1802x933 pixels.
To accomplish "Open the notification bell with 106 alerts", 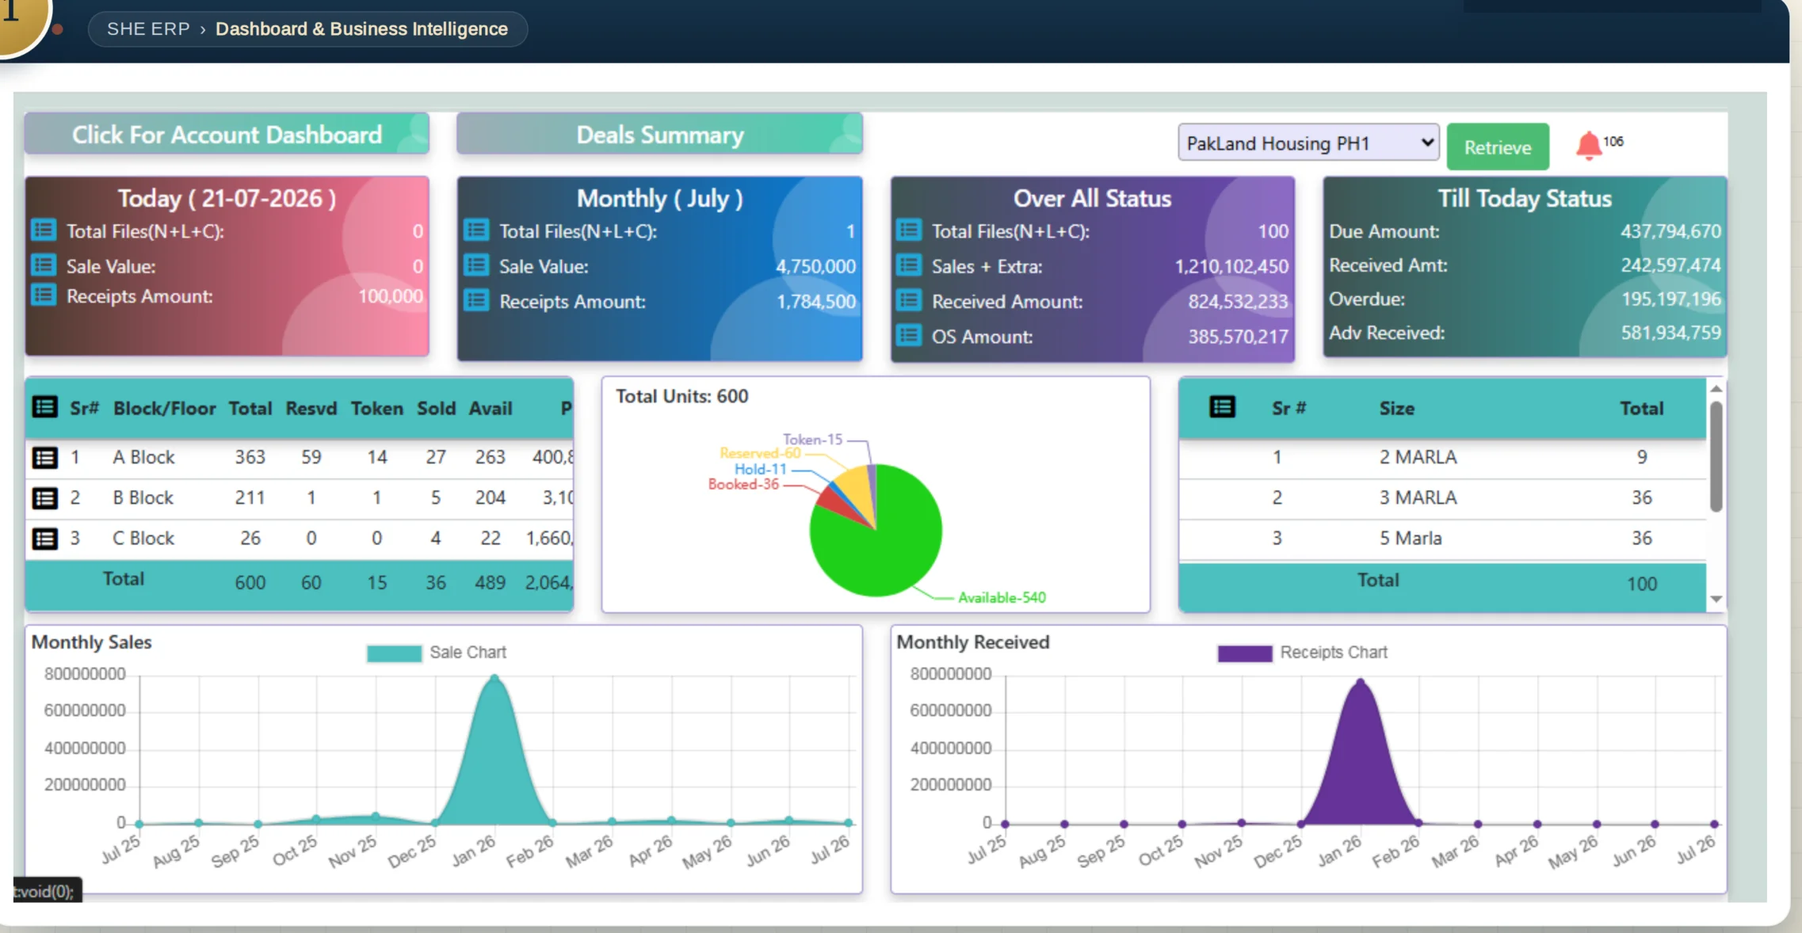I will [1588, 146].
